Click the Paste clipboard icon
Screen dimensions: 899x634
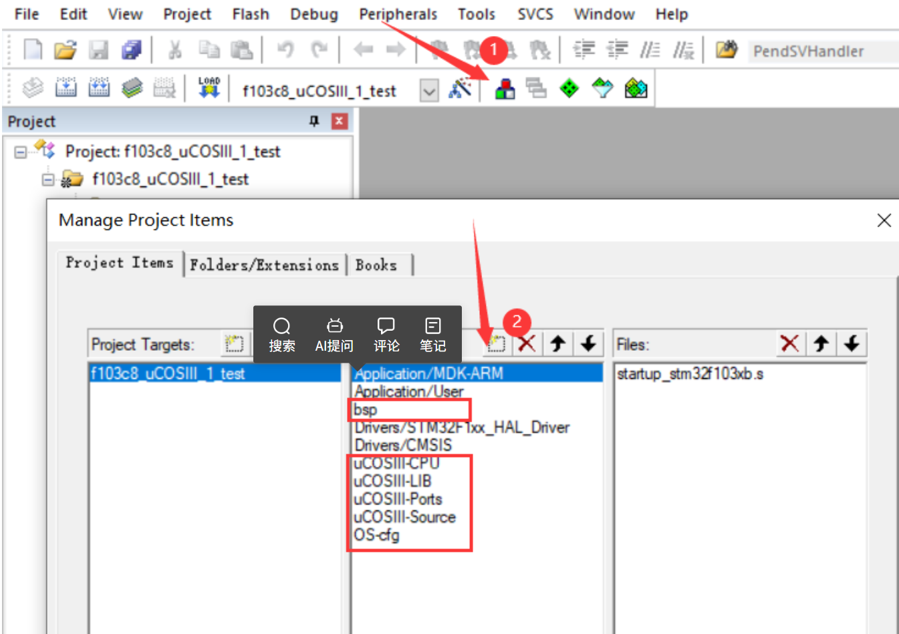[241, 49]
